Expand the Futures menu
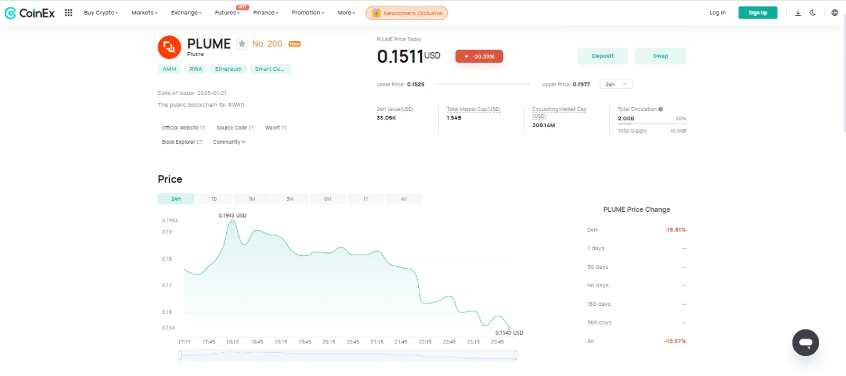Screen dimensions: 846x376 pyautogui.click(x=227, y=13)
